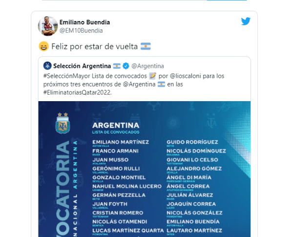Click the flag beside Selección Argentina name

(x=117, y=66)
